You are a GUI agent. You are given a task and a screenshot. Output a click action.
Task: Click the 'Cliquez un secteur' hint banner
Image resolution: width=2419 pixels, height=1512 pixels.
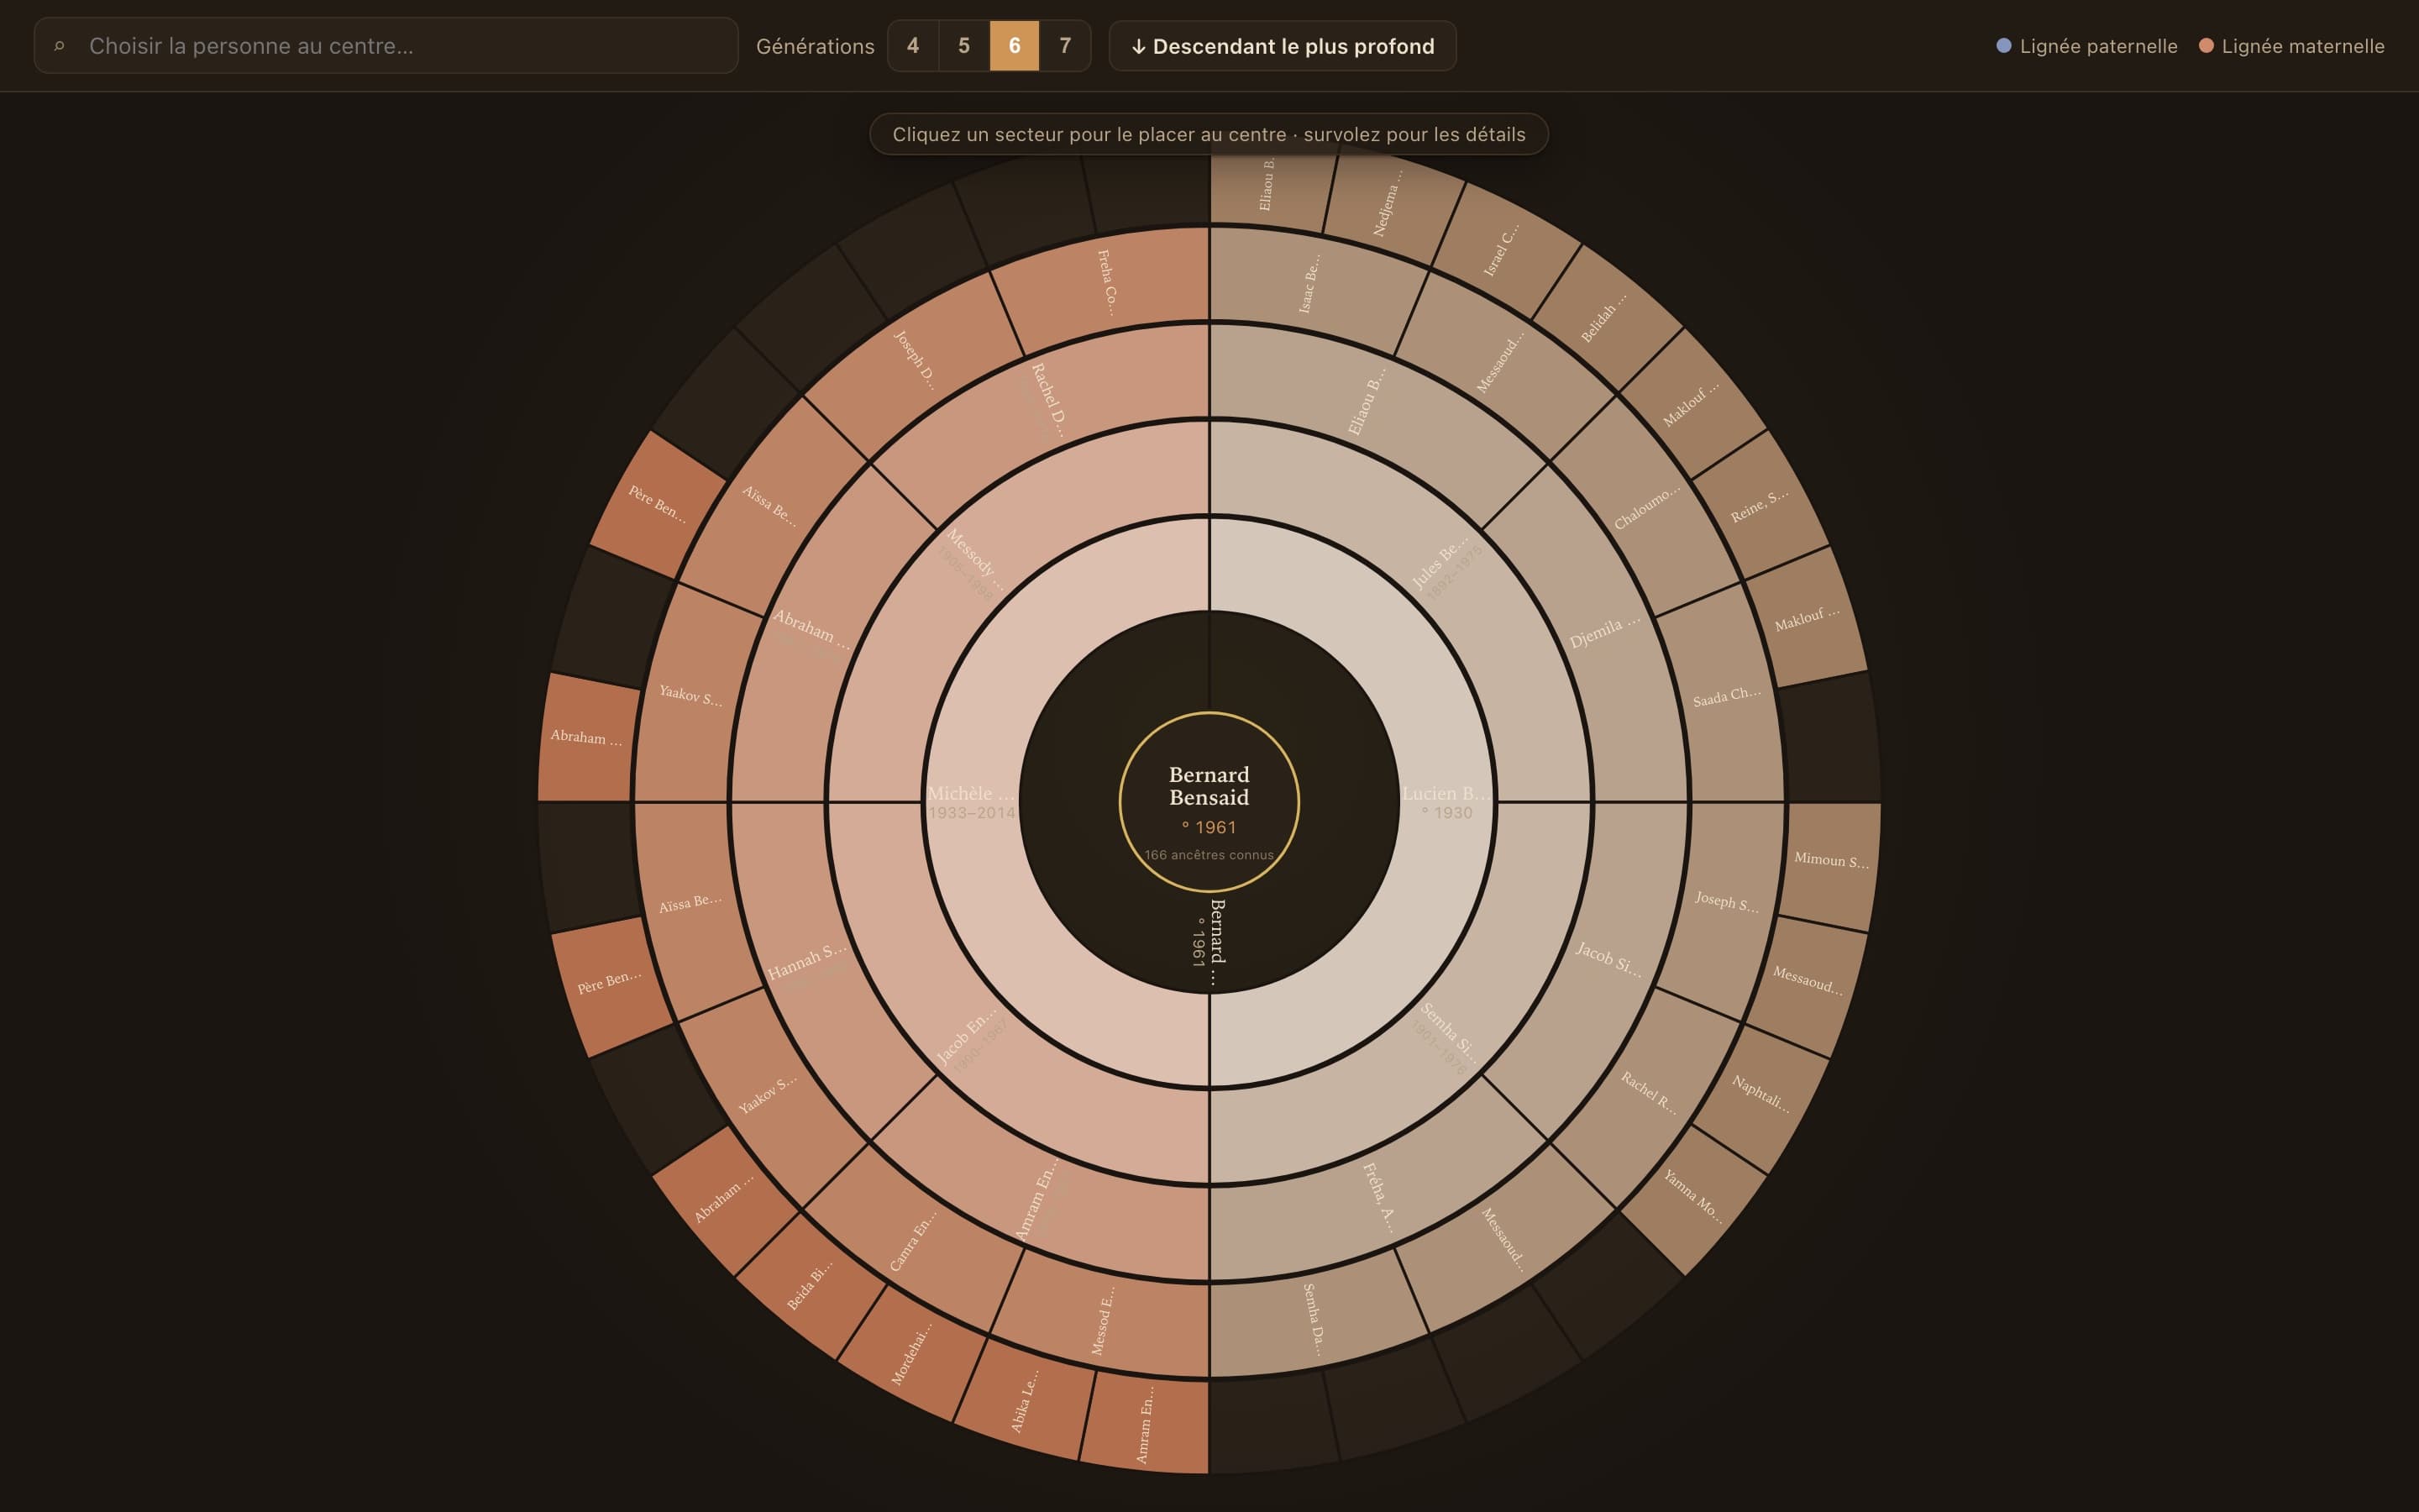pos(1209,134)
